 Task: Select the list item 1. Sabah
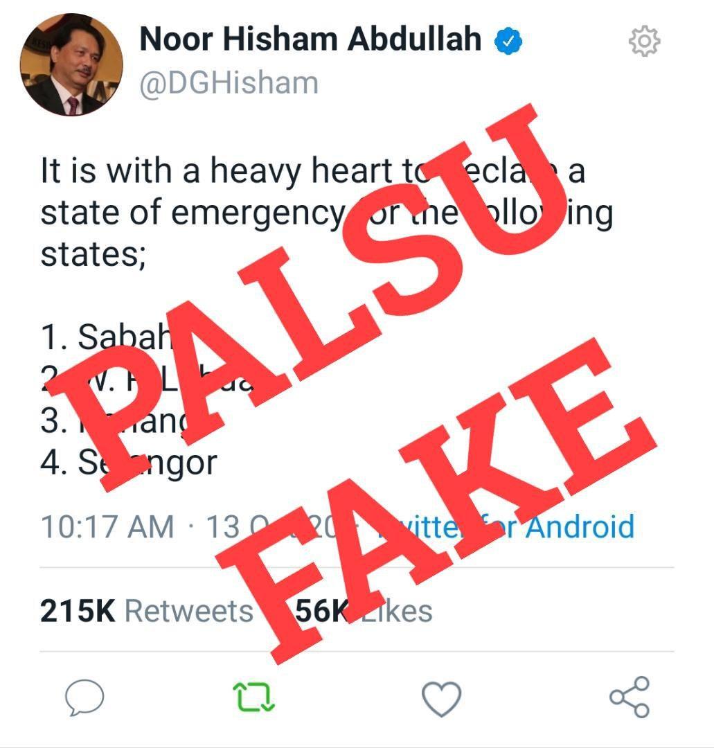(106, 337)
